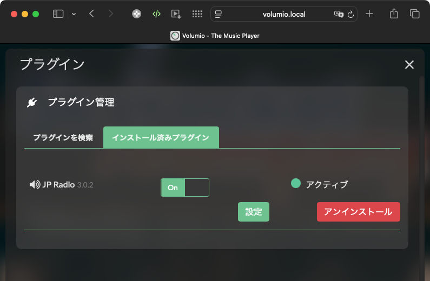Click the green zoom window button
Viewport: 430px width, 281px height.
(x=36, y=14)
